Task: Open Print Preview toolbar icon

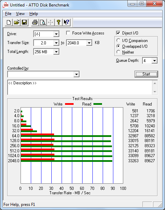Action: tap(43, 22)
